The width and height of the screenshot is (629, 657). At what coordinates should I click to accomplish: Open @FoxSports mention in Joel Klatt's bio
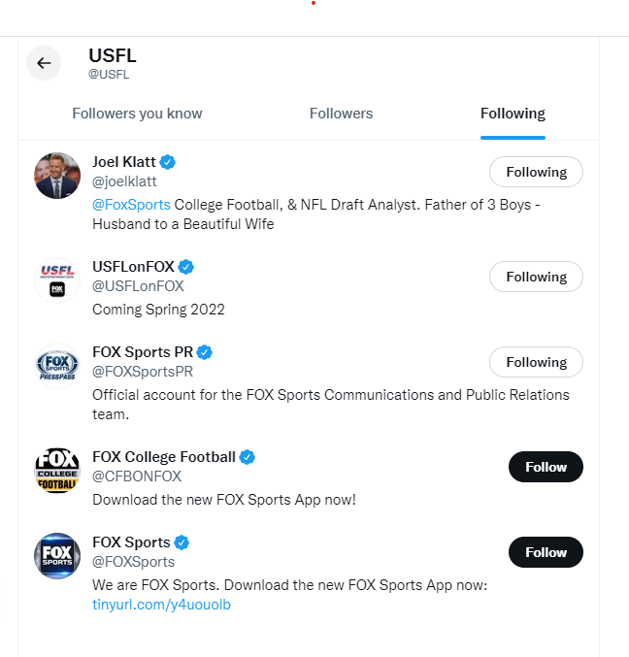tap(131, 205)
